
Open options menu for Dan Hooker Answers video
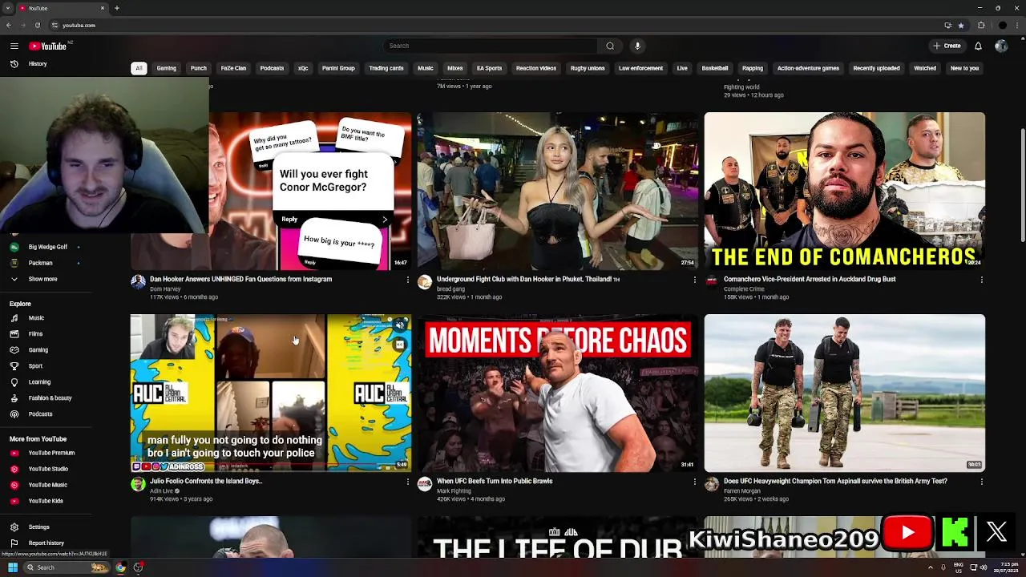tap(407, 280)
